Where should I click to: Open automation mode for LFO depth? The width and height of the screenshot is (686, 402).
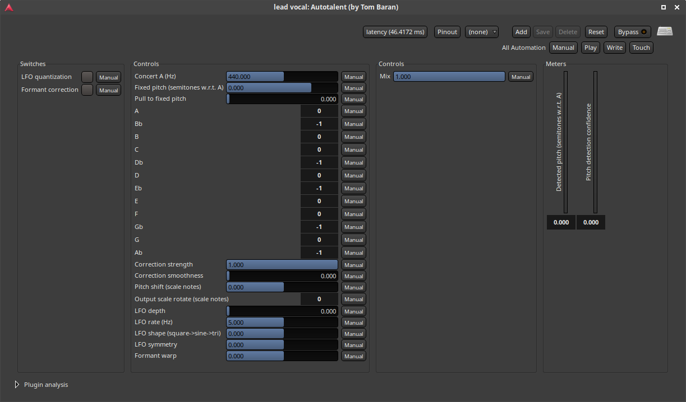353,311
